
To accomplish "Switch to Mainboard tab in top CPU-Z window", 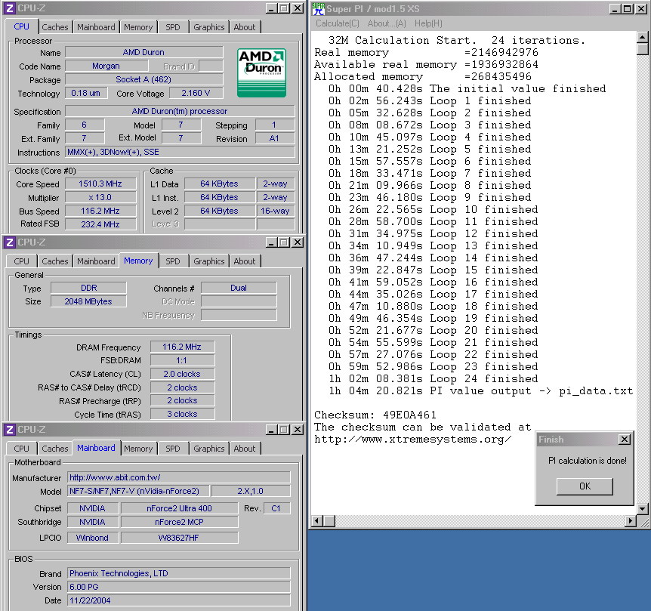I will (x=96, y=27).
